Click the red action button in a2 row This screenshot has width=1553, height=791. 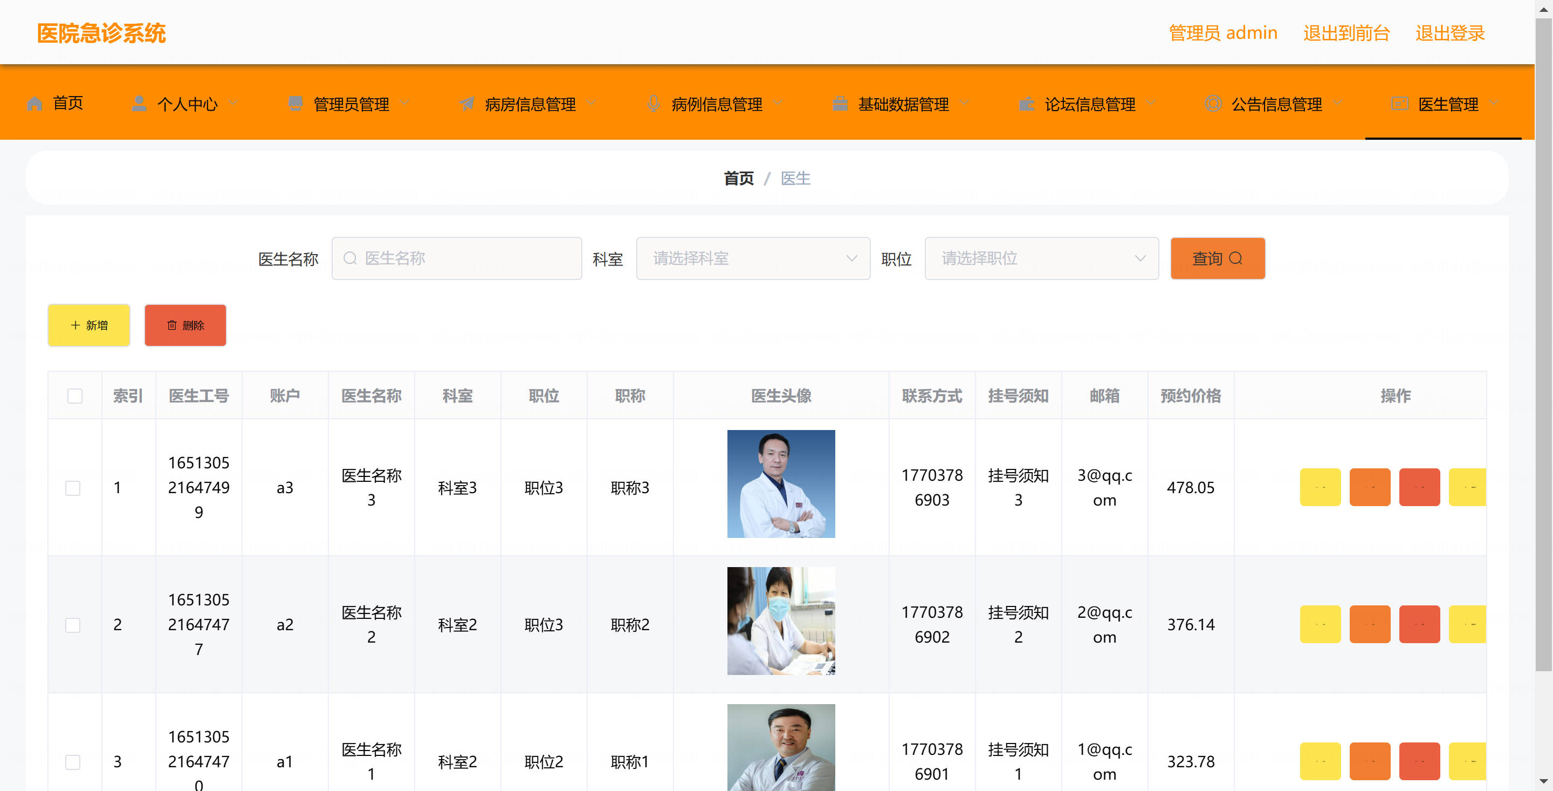(x=1419, y=624)
